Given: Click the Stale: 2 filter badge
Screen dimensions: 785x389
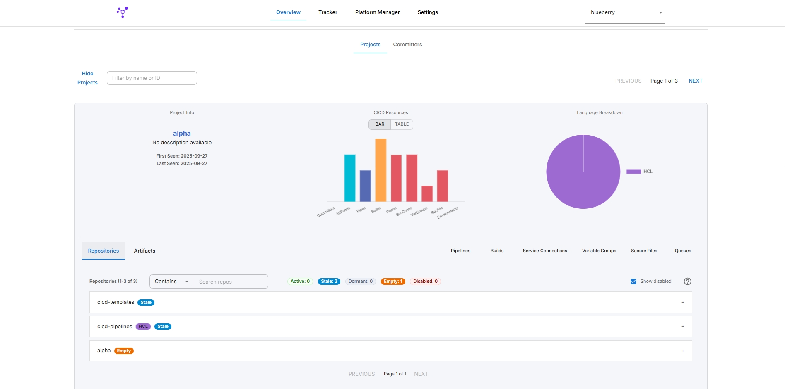Looking at the screenshot, I should (x=329, y=282).
